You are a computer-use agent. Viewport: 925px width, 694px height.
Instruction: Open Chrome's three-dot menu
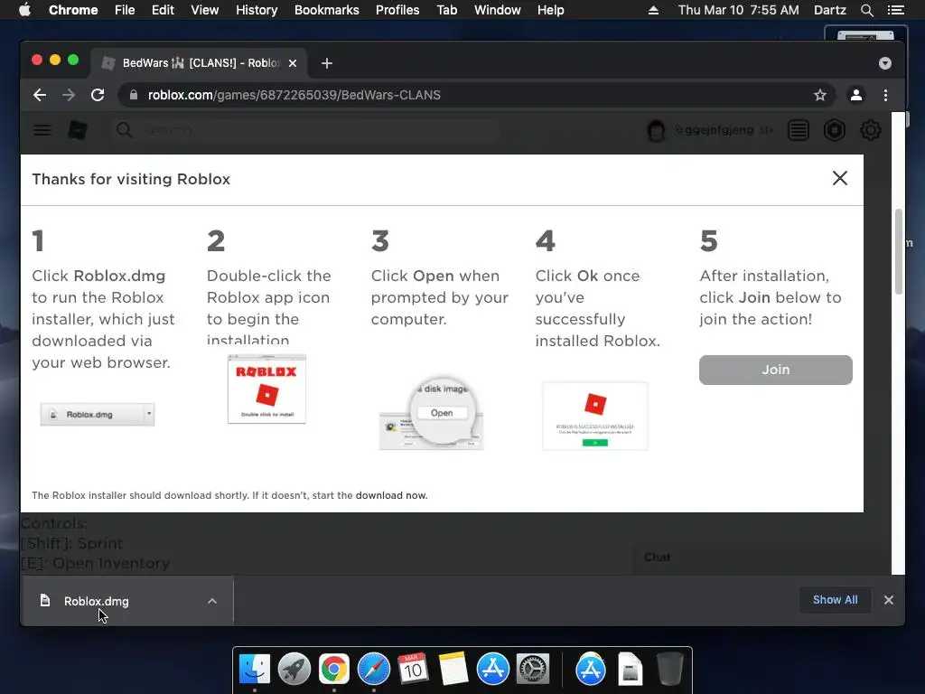pyautogui.click(x=885, y=95)
